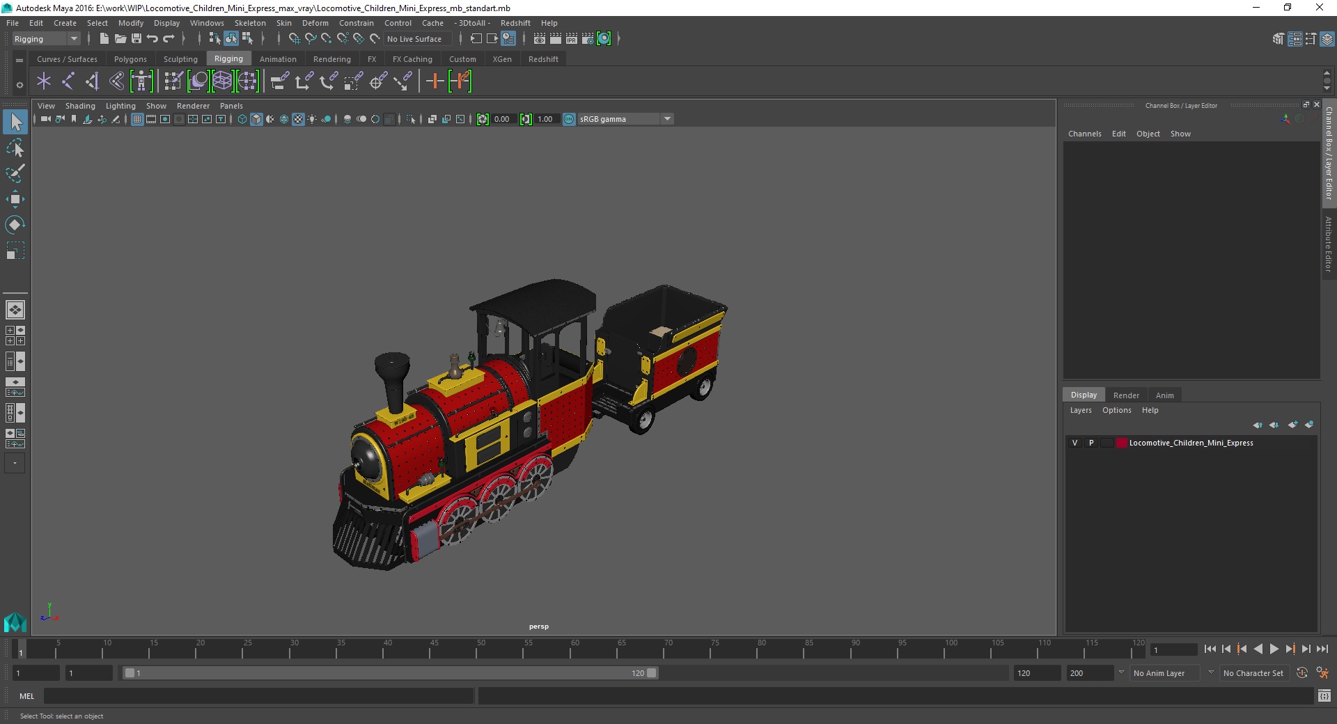Start IPR render icon
Image resolution: width=1337 pixels, height=724 pixels.
click(572, 39)
